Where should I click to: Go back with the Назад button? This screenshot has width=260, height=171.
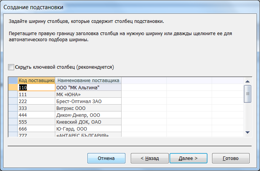click(x=150, y=158)
